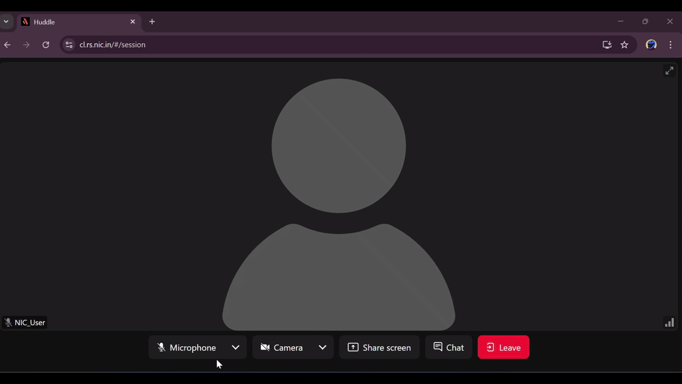
Task: Unmute the Microphone toggle
Action: pyautogui.click(x=186, y=347)
